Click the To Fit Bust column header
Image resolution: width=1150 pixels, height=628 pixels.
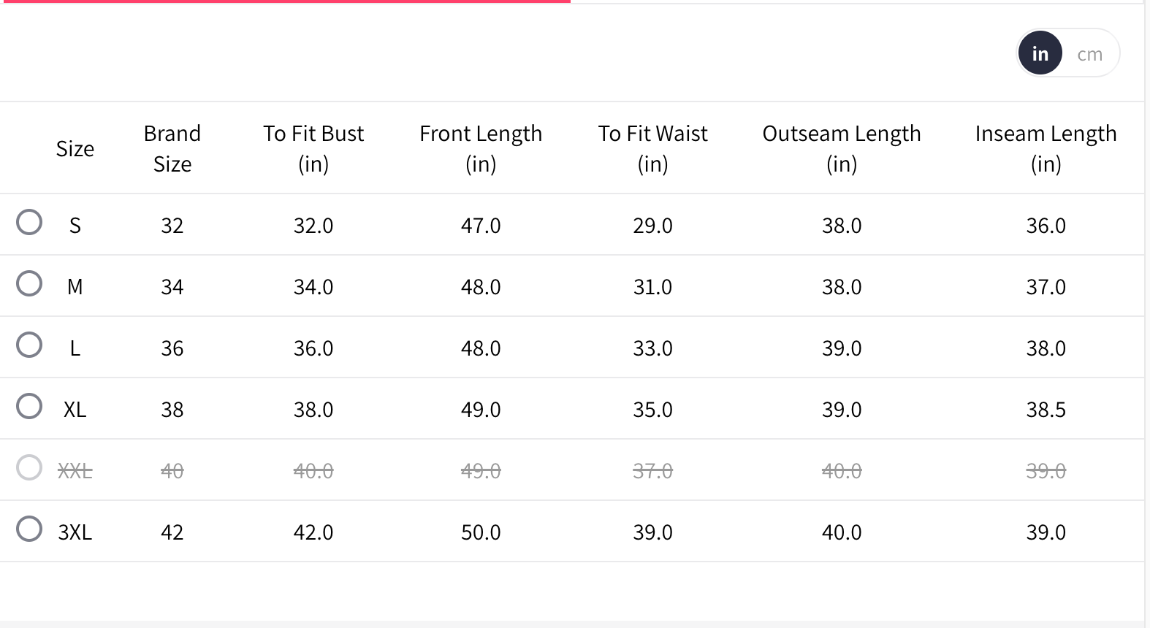tap(313, 148)
